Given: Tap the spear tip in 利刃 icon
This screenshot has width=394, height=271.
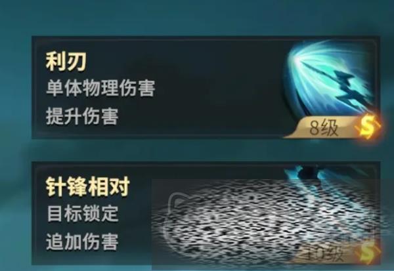Looking at the screenshot, I should coord(305,64).
